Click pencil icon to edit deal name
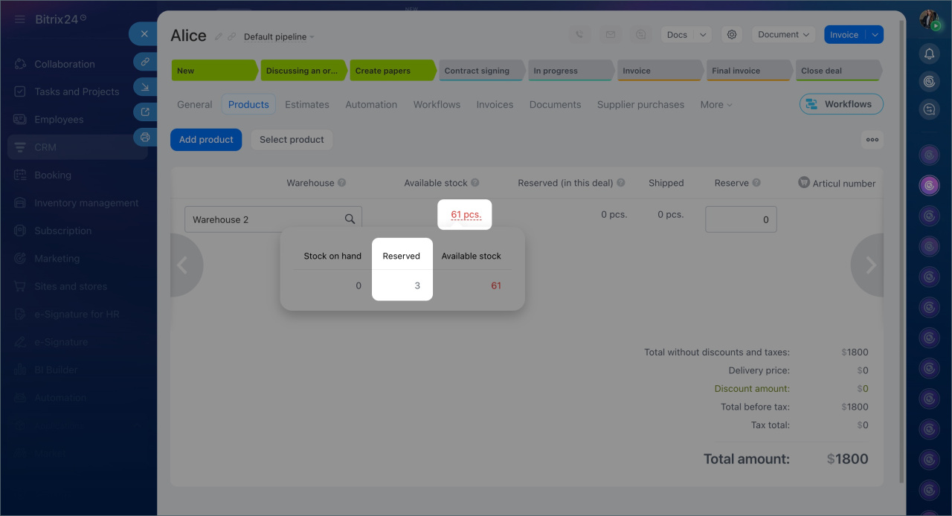 coord(219,36)
